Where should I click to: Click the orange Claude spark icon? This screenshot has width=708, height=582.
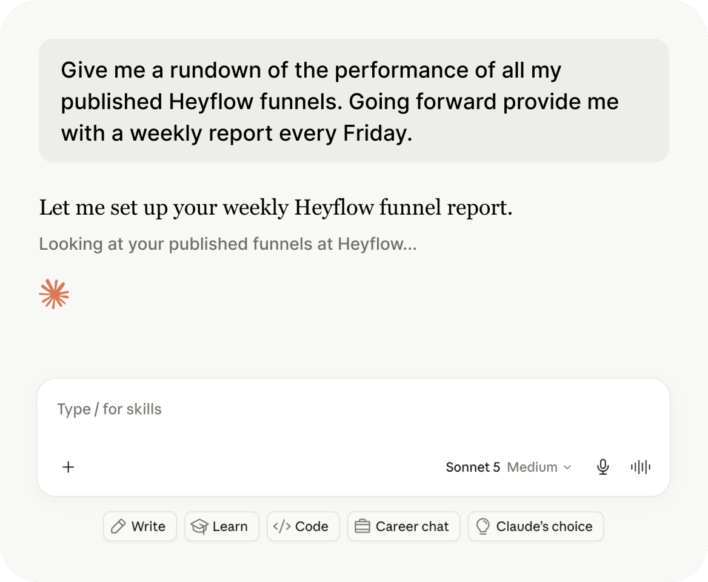54,295
